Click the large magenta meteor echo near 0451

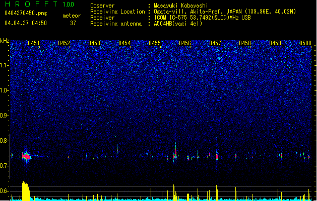[x=26, y=156]
